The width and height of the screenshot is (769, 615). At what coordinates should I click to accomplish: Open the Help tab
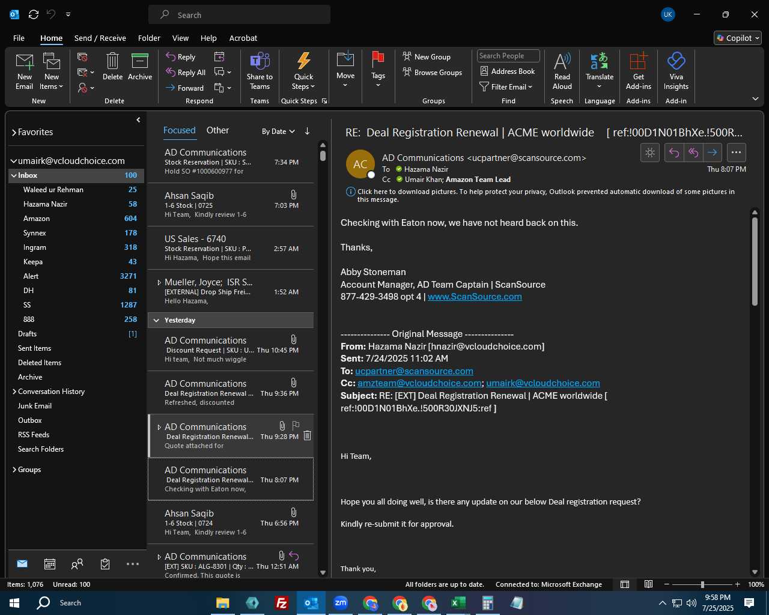[x=208, y=38]
